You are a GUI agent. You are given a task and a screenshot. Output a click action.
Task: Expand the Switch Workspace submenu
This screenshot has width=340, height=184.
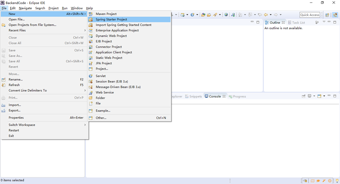click(x=44, y=125)
